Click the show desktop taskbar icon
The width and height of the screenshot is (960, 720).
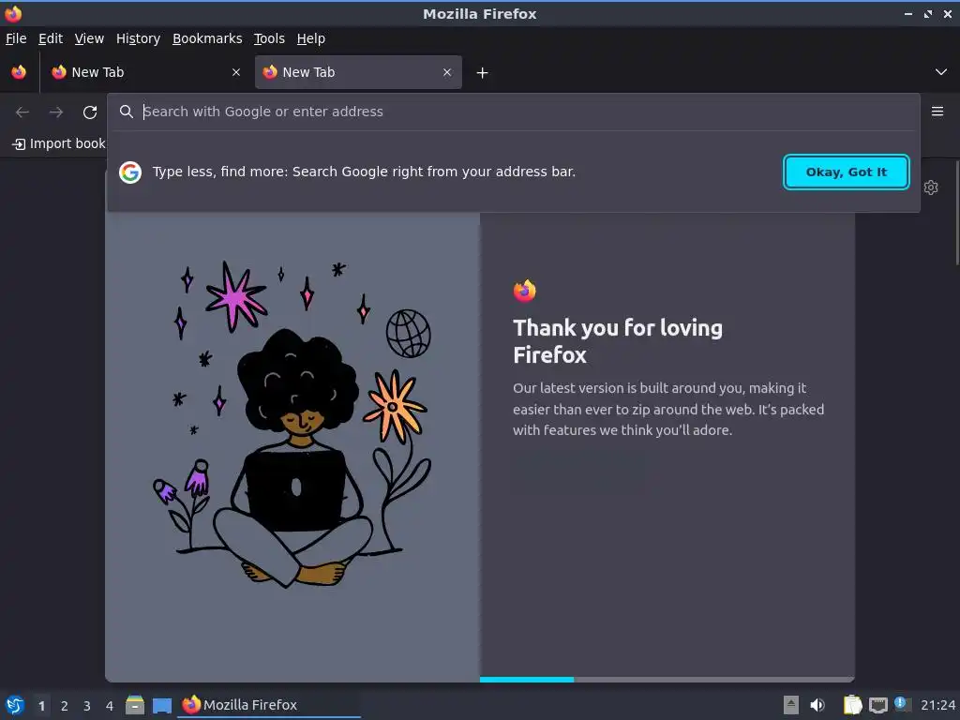[x=161, y=705]
